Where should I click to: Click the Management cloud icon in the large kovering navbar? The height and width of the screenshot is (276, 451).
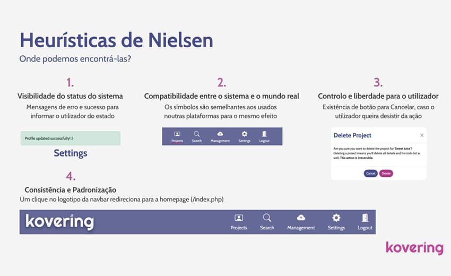301,218
